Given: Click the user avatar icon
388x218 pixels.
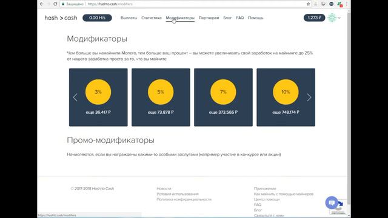Looking at the screenshot, I should coord(332,18).
